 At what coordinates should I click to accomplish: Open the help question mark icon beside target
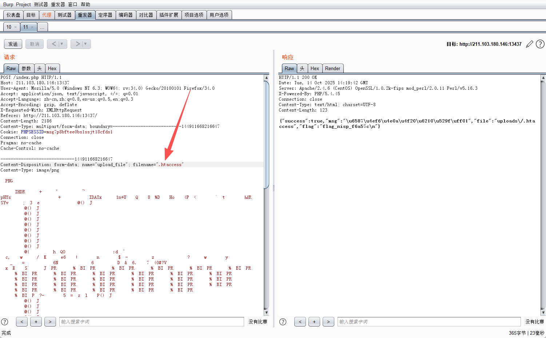click(540, 44)
